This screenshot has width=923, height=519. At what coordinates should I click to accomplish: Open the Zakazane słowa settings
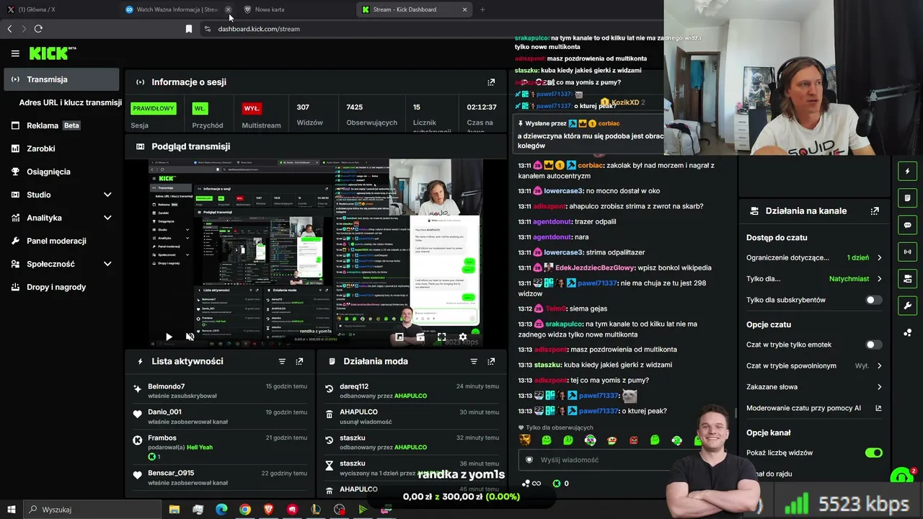[x=814, y=387]
